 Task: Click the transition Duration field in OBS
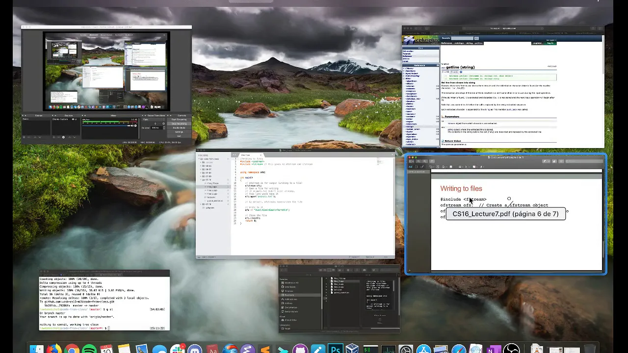tap(157, 127)
